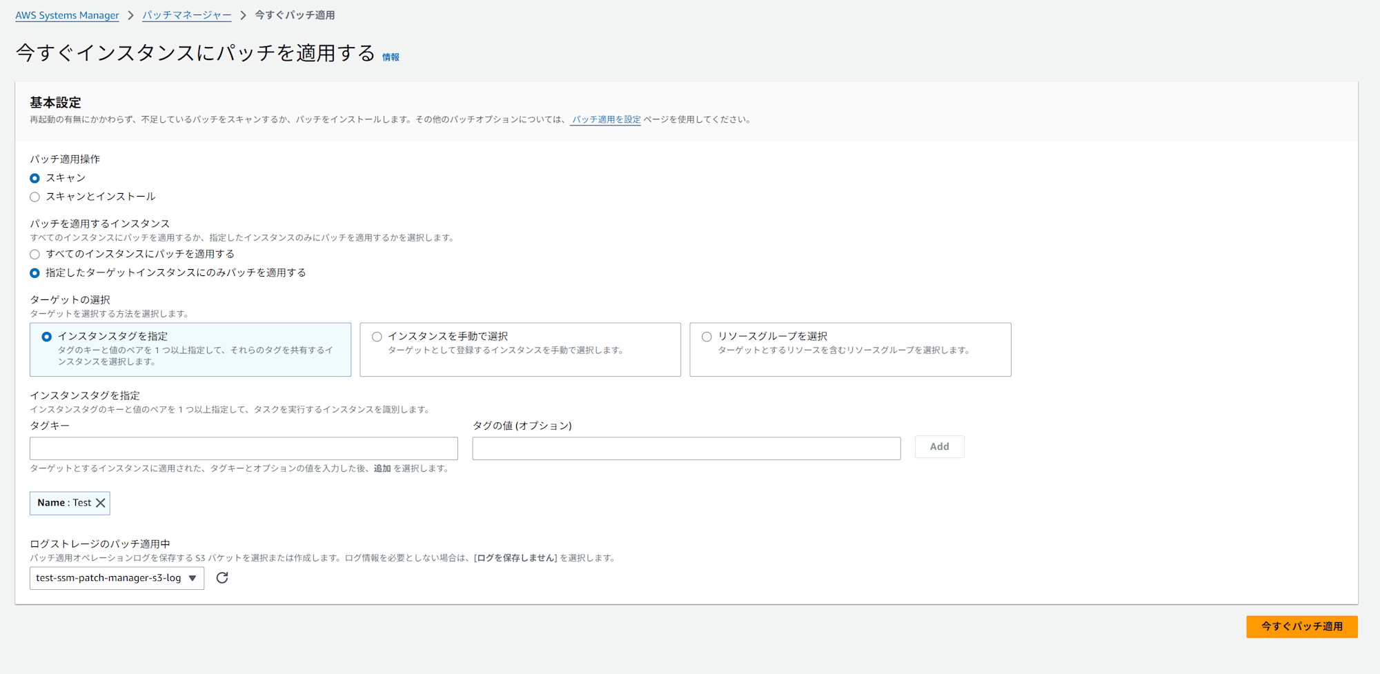
Task: Expand the test-ssm-patch-manager-s3-log dropdown
Action: tap(117, 578)
